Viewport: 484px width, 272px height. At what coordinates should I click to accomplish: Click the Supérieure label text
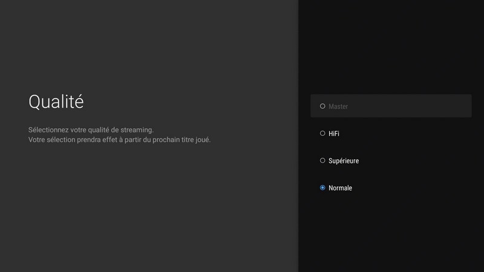344,161
